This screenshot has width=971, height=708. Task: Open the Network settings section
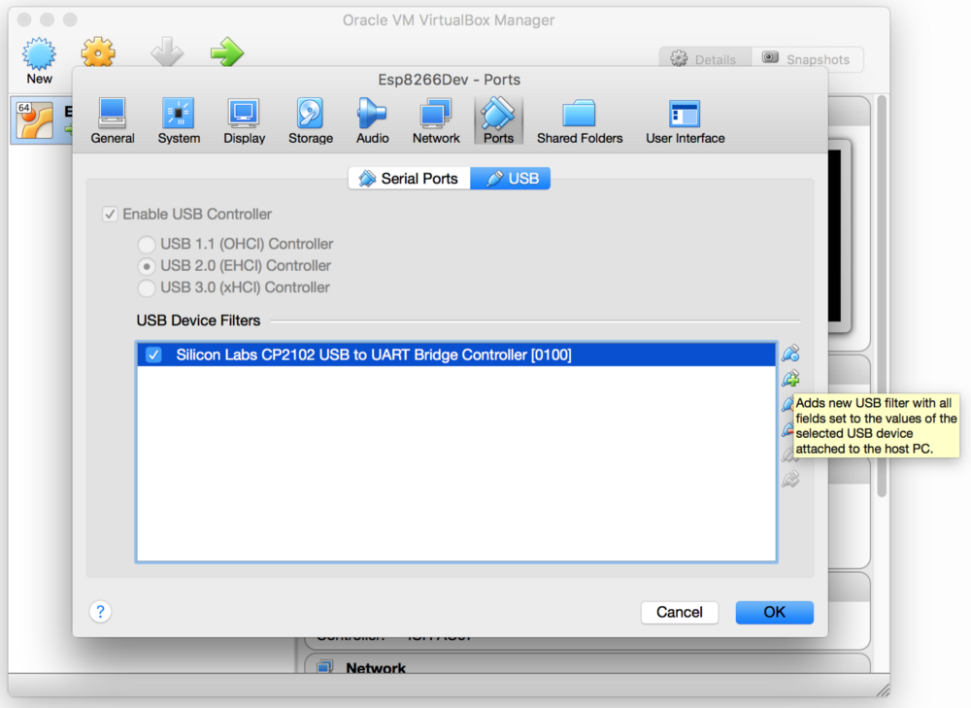pyautogui.click(x=436, y=120)
